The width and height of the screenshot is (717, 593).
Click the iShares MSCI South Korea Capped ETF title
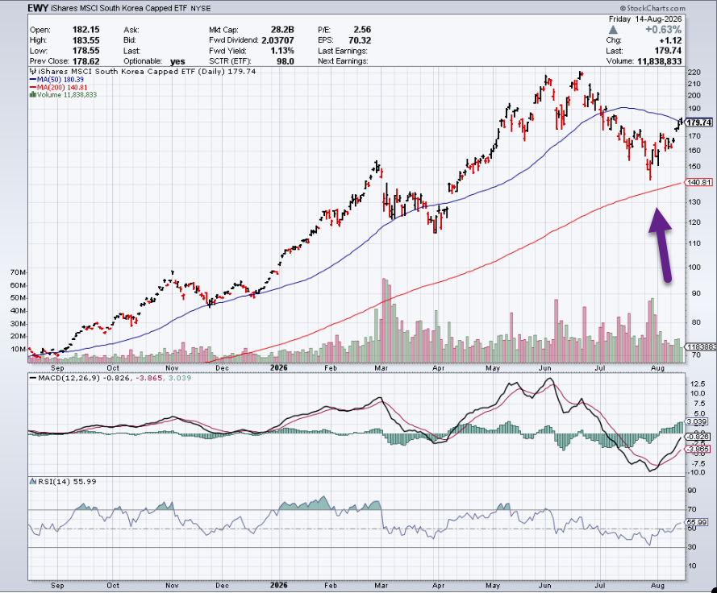pos(119,8)
